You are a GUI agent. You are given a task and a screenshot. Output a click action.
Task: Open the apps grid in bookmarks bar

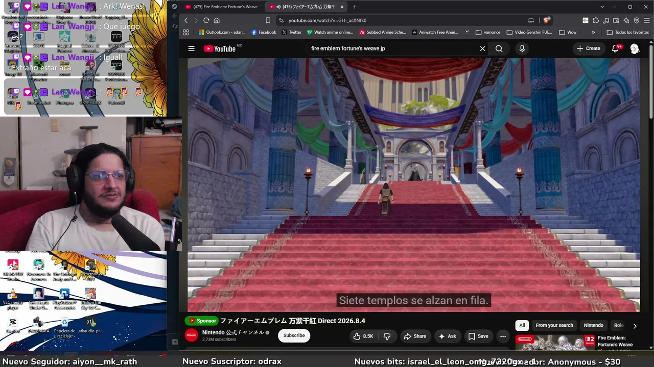pos(186,32)
